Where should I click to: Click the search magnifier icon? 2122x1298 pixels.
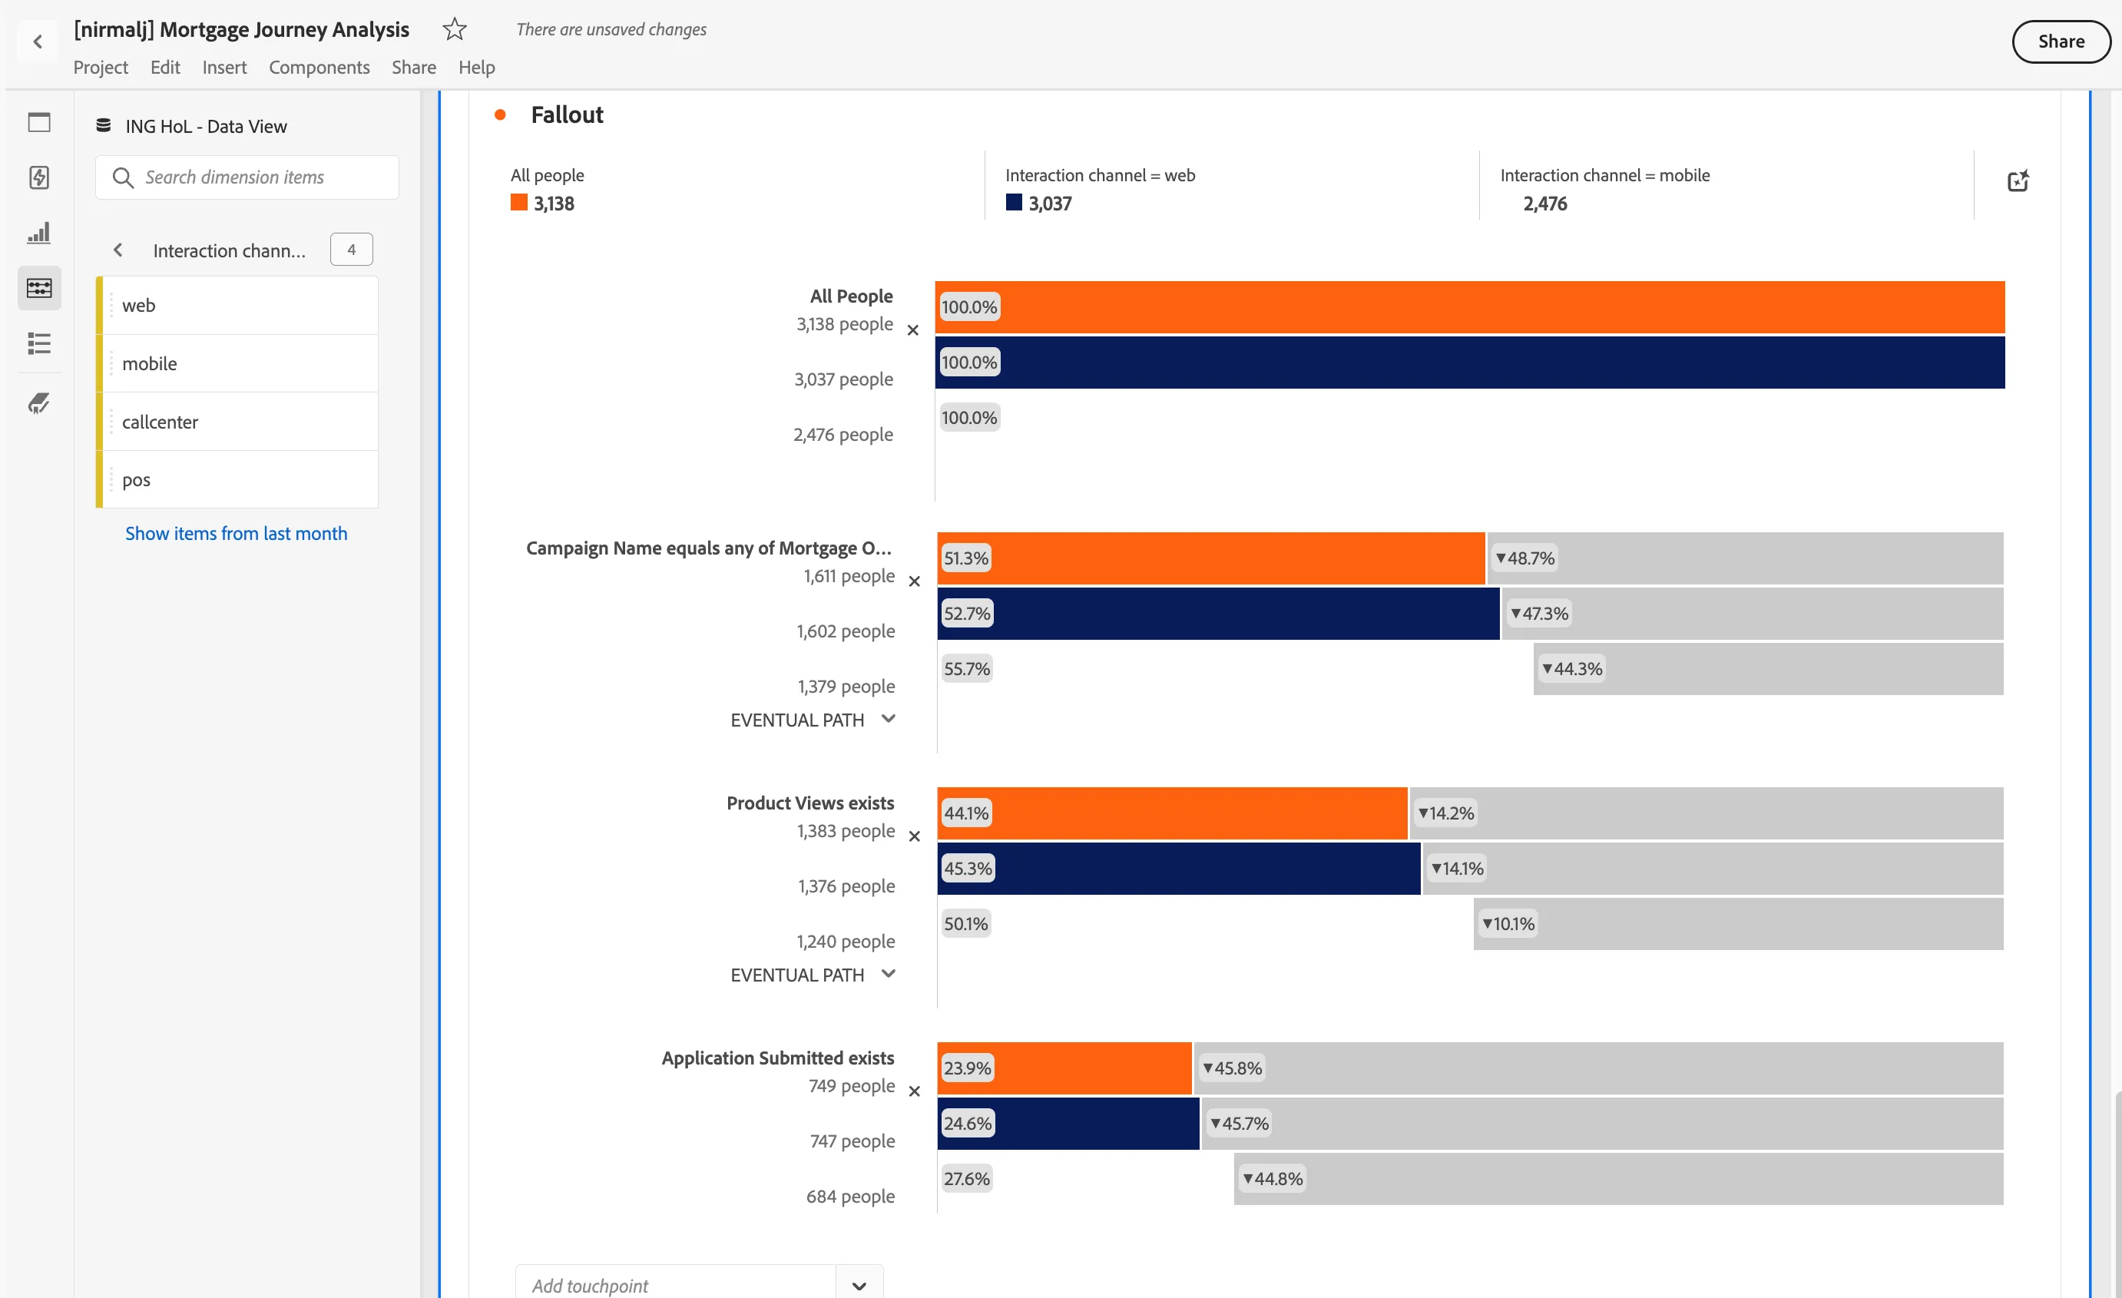pos(123,177)
